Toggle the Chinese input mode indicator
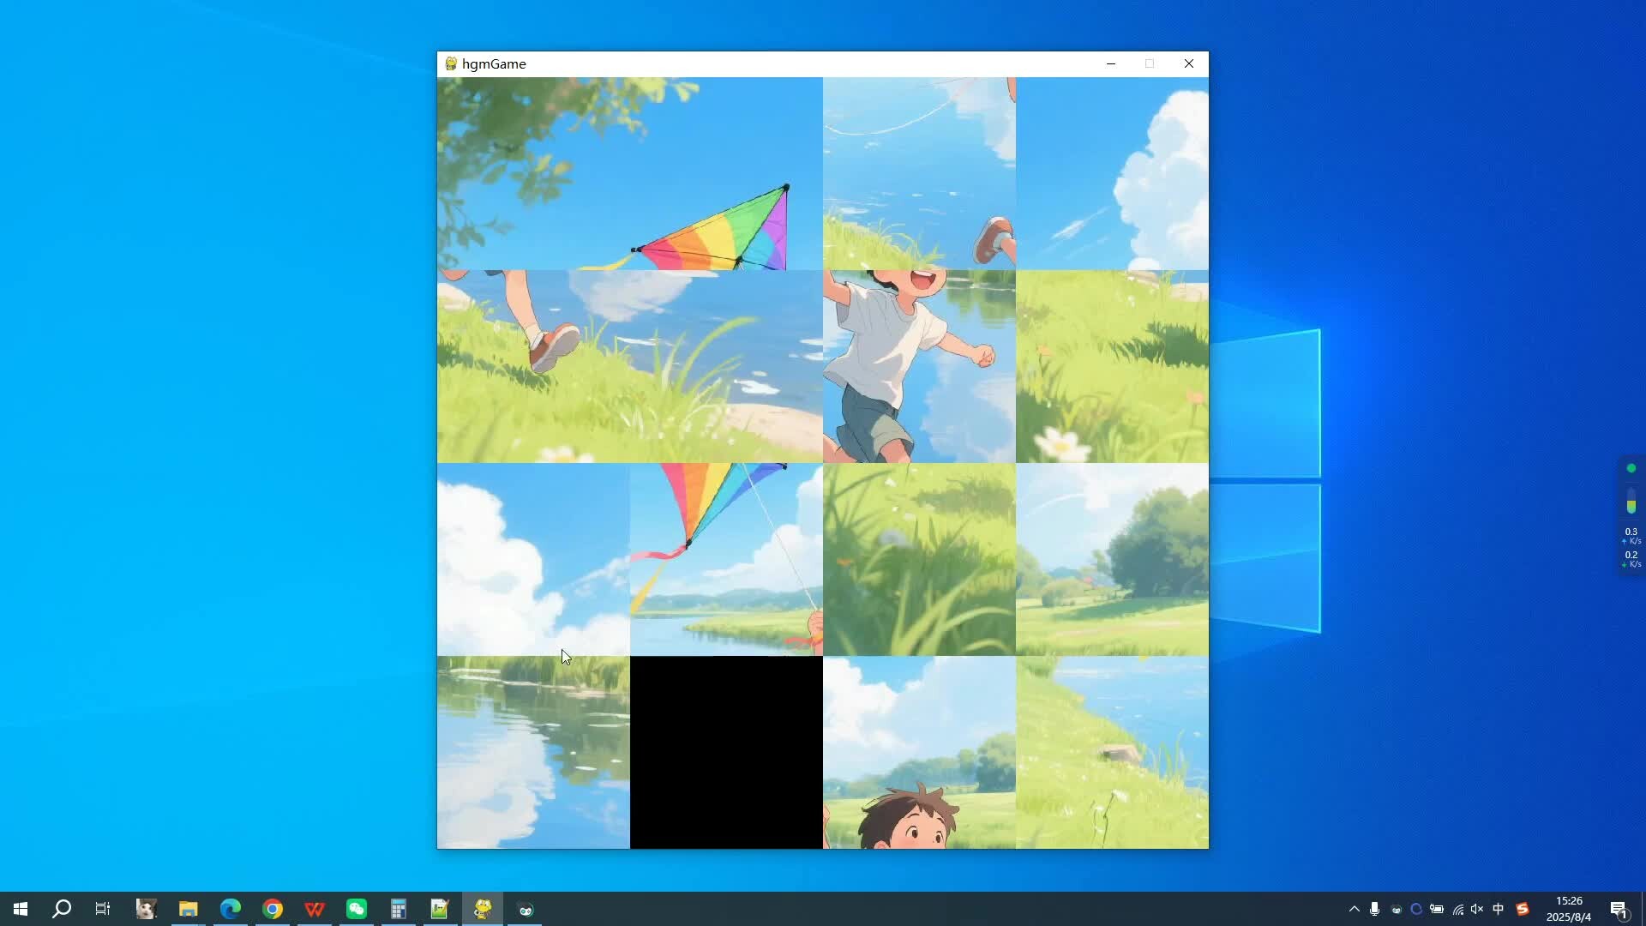 pyautogui.click(x=1499, y=909)
